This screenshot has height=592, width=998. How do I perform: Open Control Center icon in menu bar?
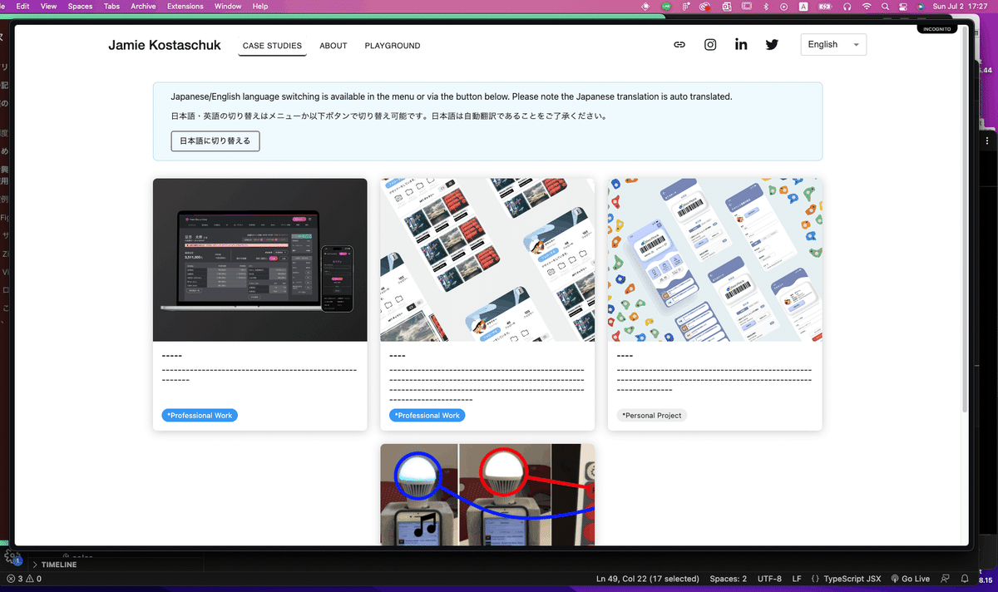click(903, 6)
